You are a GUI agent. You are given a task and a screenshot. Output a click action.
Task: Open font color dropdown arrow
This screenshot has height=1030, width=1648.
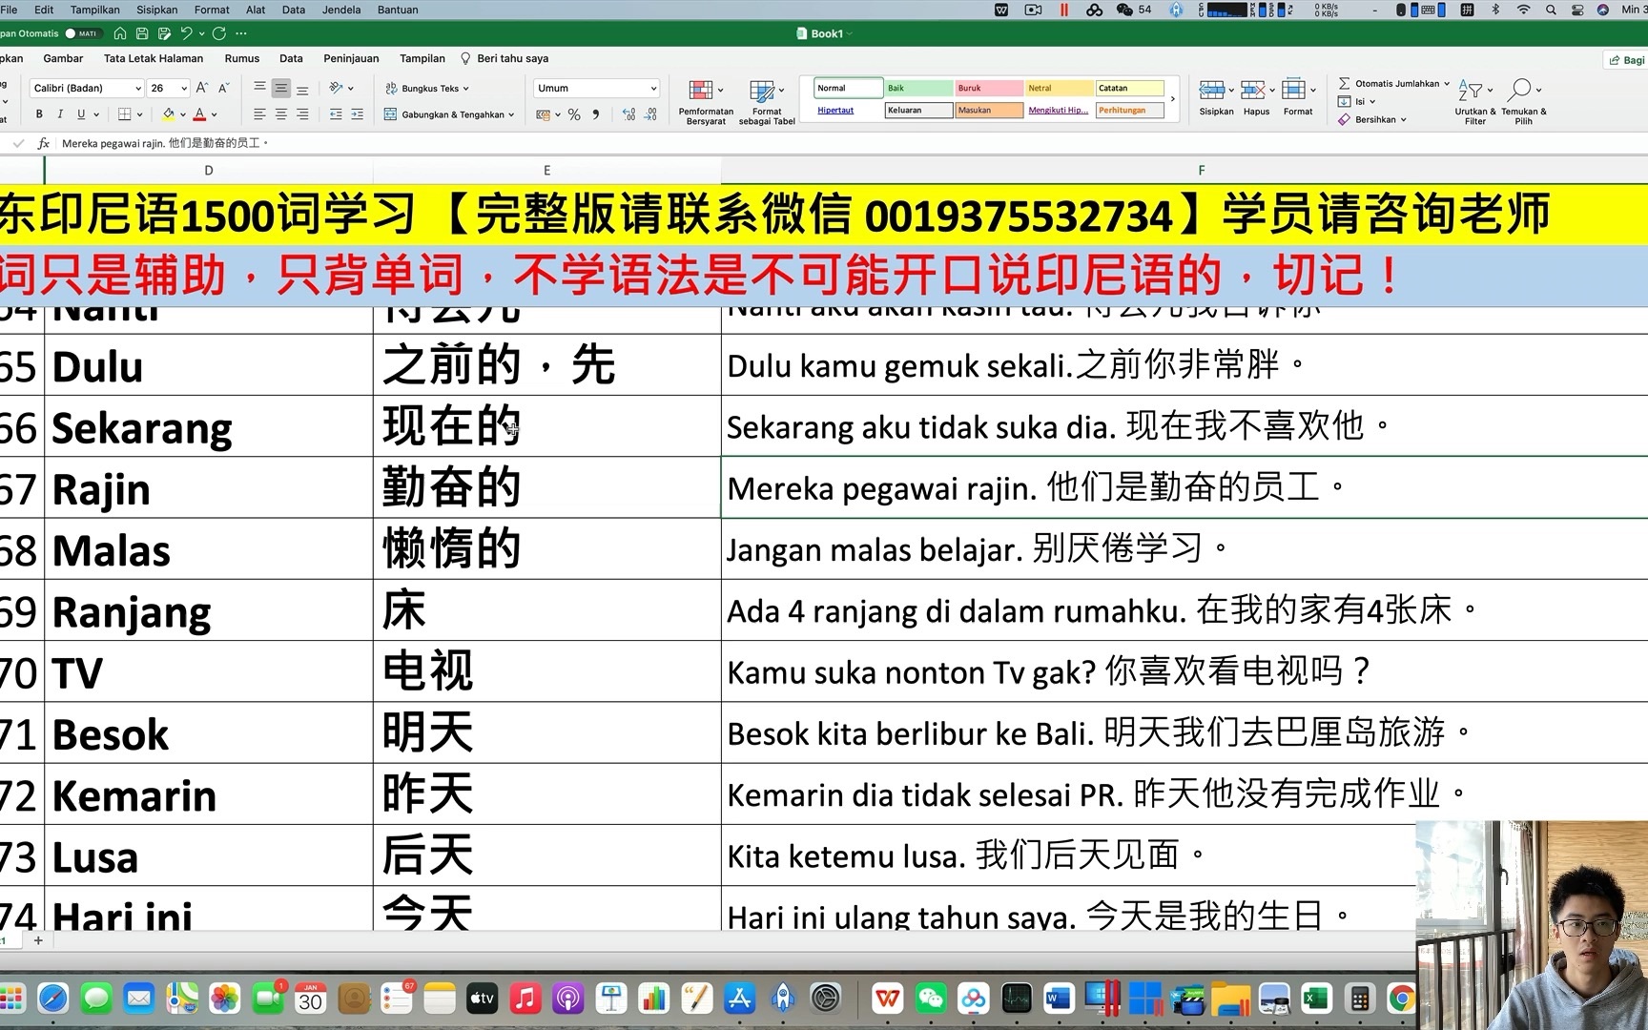[x=215, y=114]
